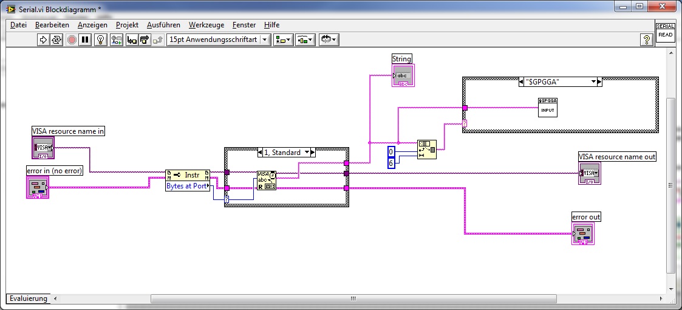
Task: Open the Reorder objects dropdown
Action: (x=329, y=40)
